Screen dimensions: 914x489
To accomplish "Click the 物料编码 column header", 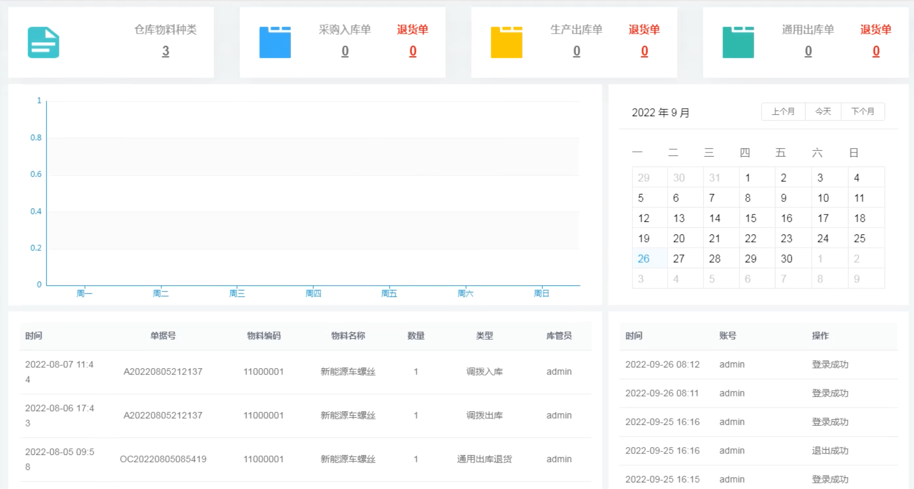I will coord(264,336).
